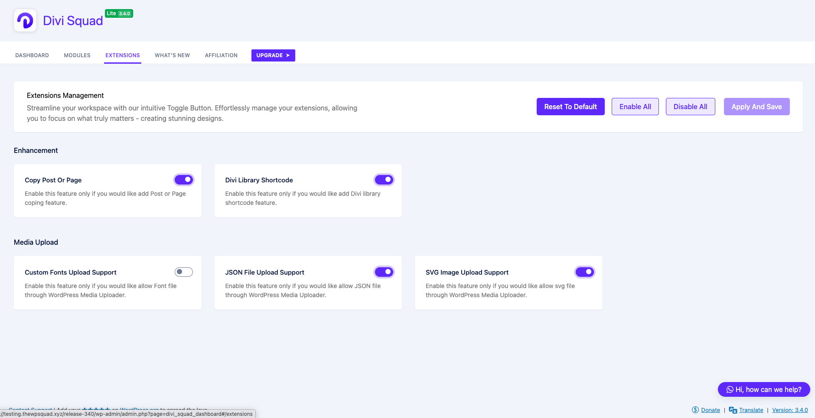Screen dimensions: 815x418
Task: Click the Enable All button
Action: click(x=635, y=107)
